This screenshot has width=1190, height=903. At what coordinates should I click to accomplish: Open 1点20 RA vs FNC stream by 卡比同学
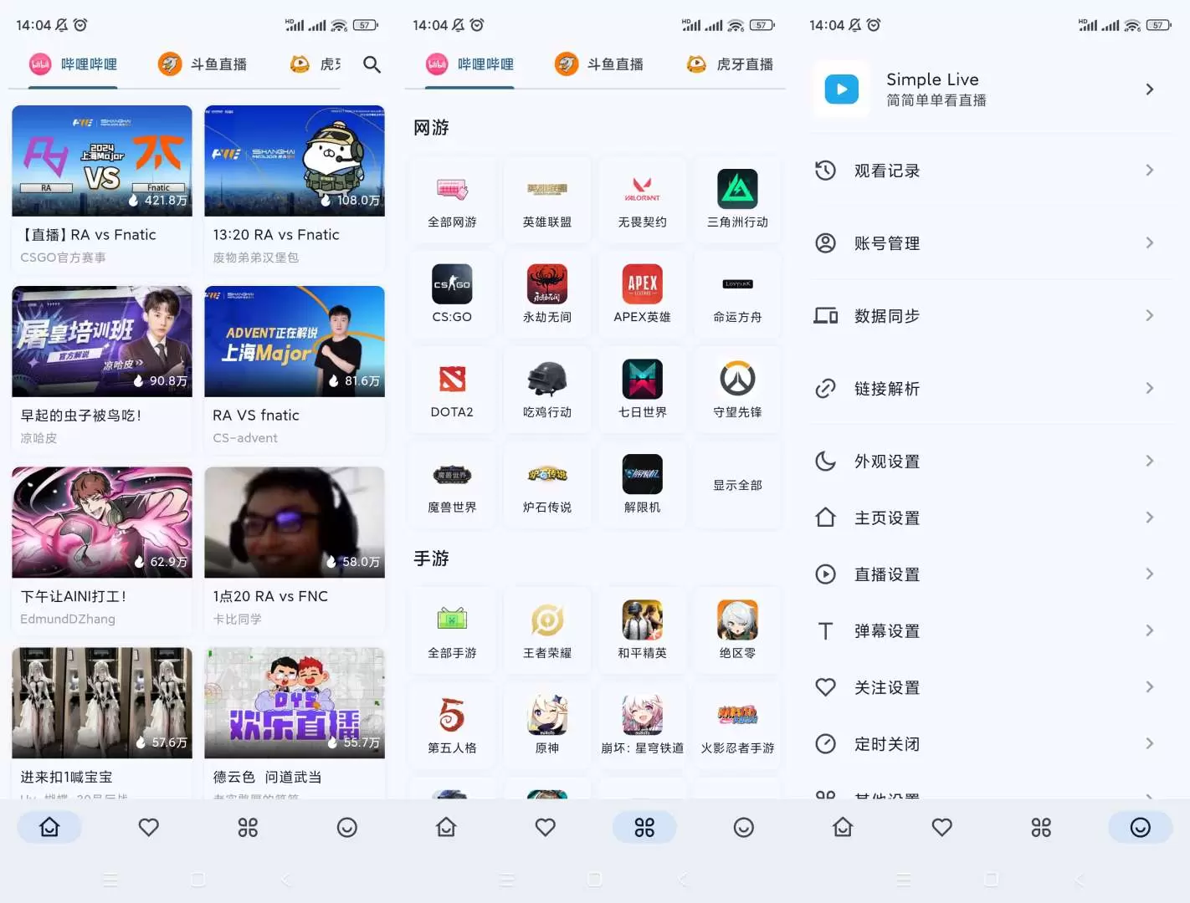pyautogui.click(x=295, y=550)
